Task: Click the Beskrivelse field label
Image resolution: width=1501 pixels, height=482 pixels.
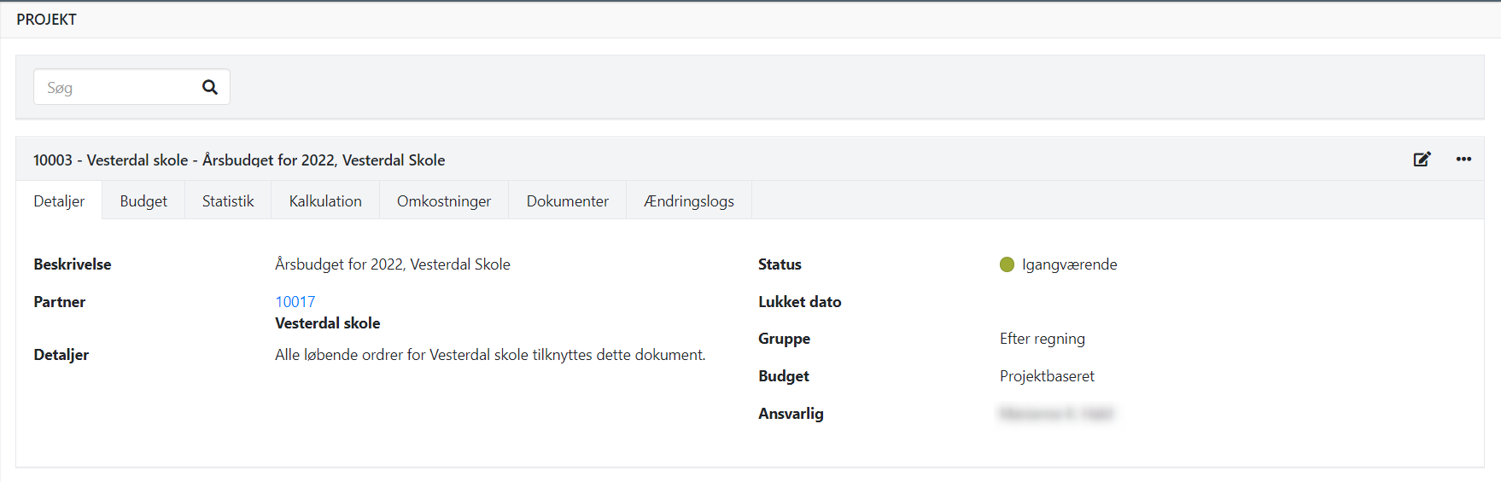Action: 73,264
